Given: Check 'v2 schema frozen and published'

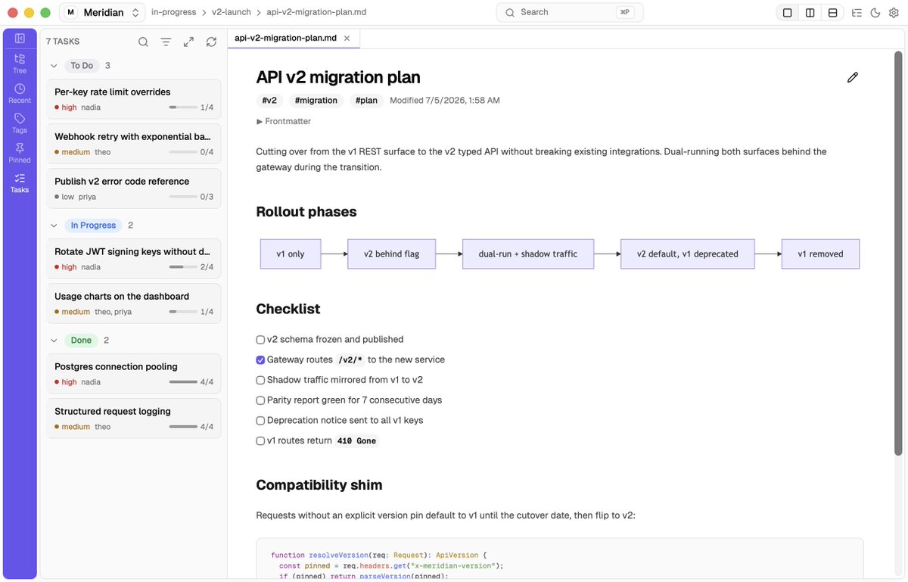Looking at the screenshot, I should (x=260, y=340).
